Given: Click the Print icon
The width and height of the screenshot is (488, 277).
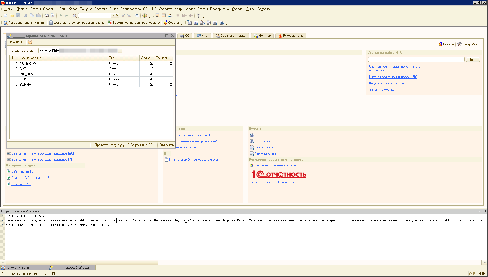Looking at the screenshot, I should tap(46, 15).
